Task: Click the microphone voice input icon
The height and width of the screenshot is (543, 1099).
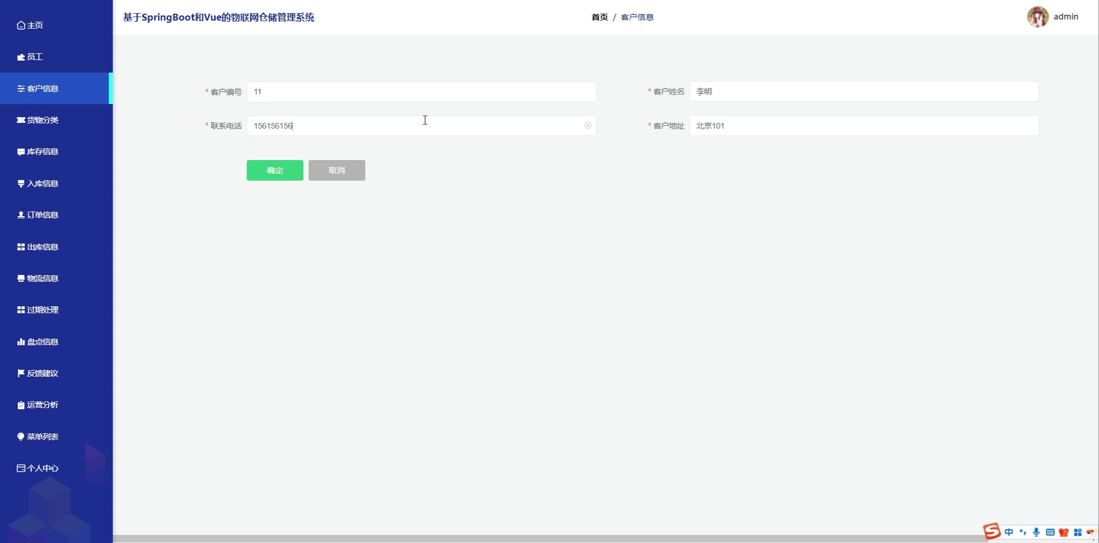Action: [x=1037, y=532]
